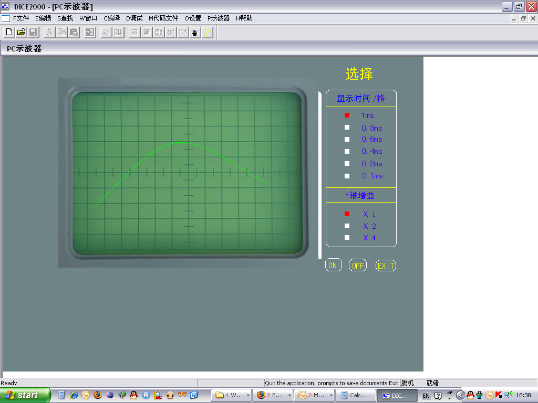Choose the X 4 Y-axis gain

click(347, 238)
